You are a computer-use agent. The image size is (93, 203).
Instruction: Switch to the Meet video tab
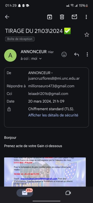click(x=68, y=193)
